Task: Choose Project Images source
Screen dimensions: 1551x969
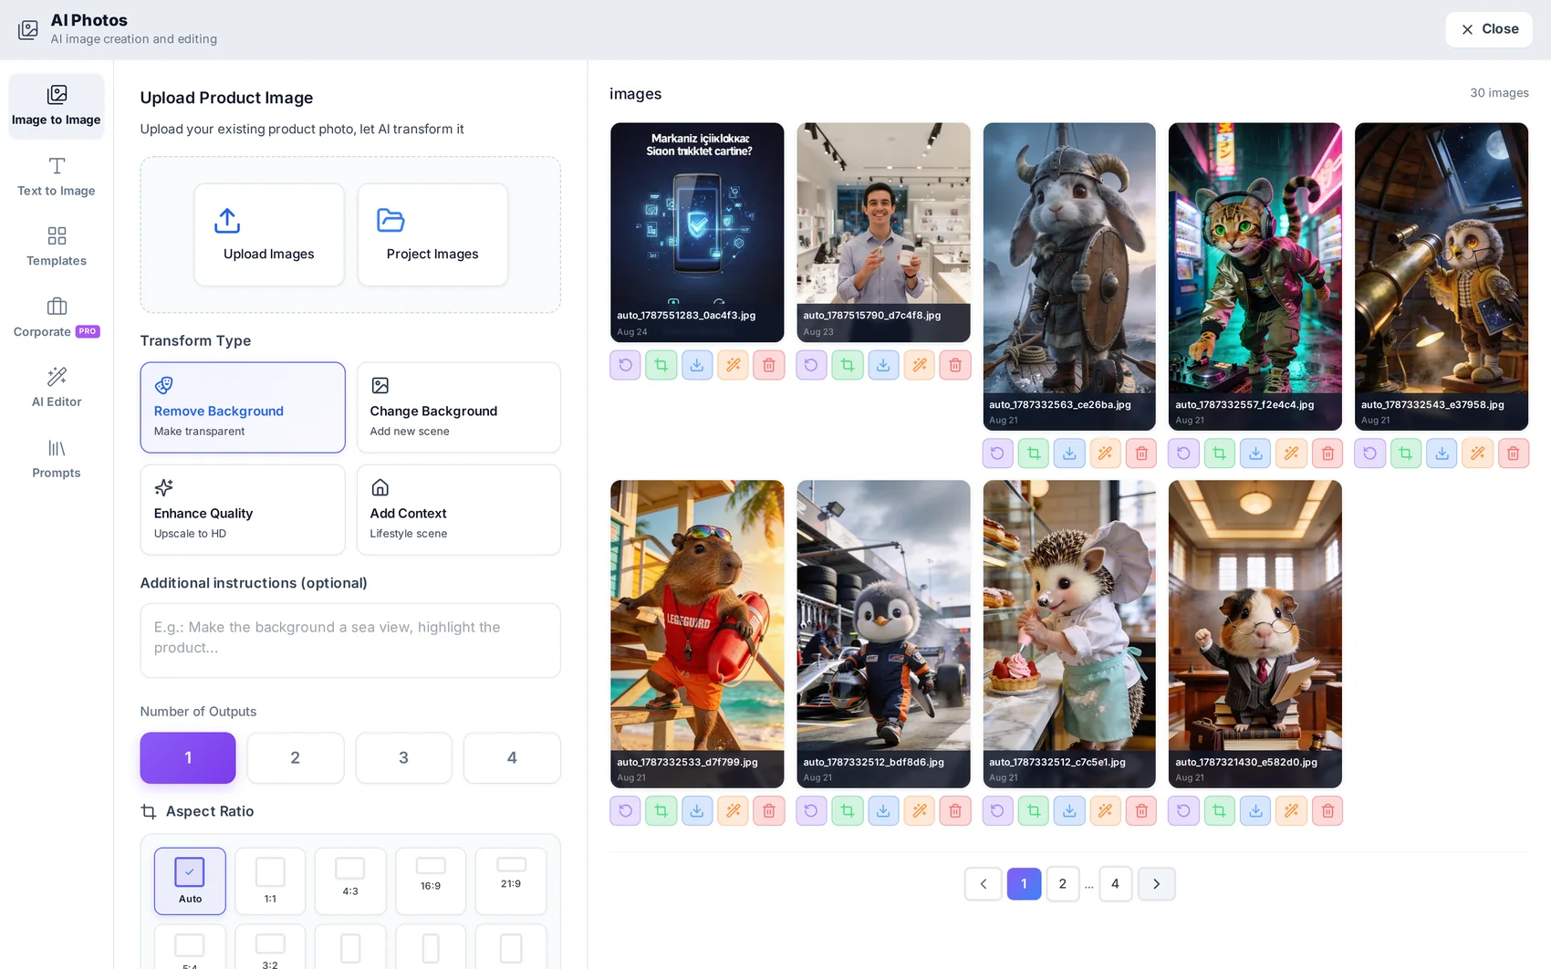Action: tap(432, 234)
